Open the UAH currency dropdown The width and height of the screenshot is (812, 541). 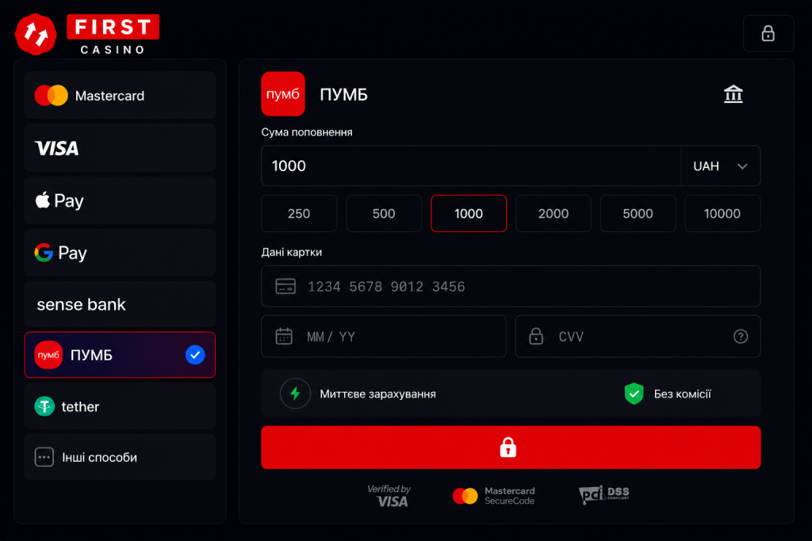click(x=720, y=166)
